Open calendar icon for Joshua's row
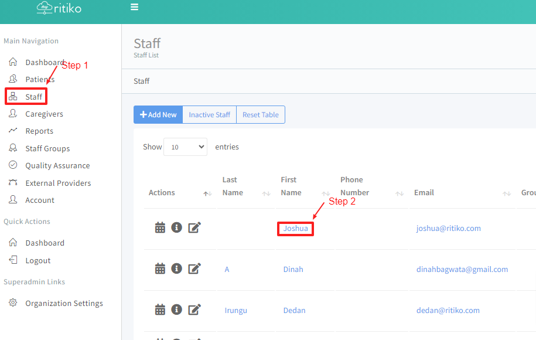 (160, 227)
